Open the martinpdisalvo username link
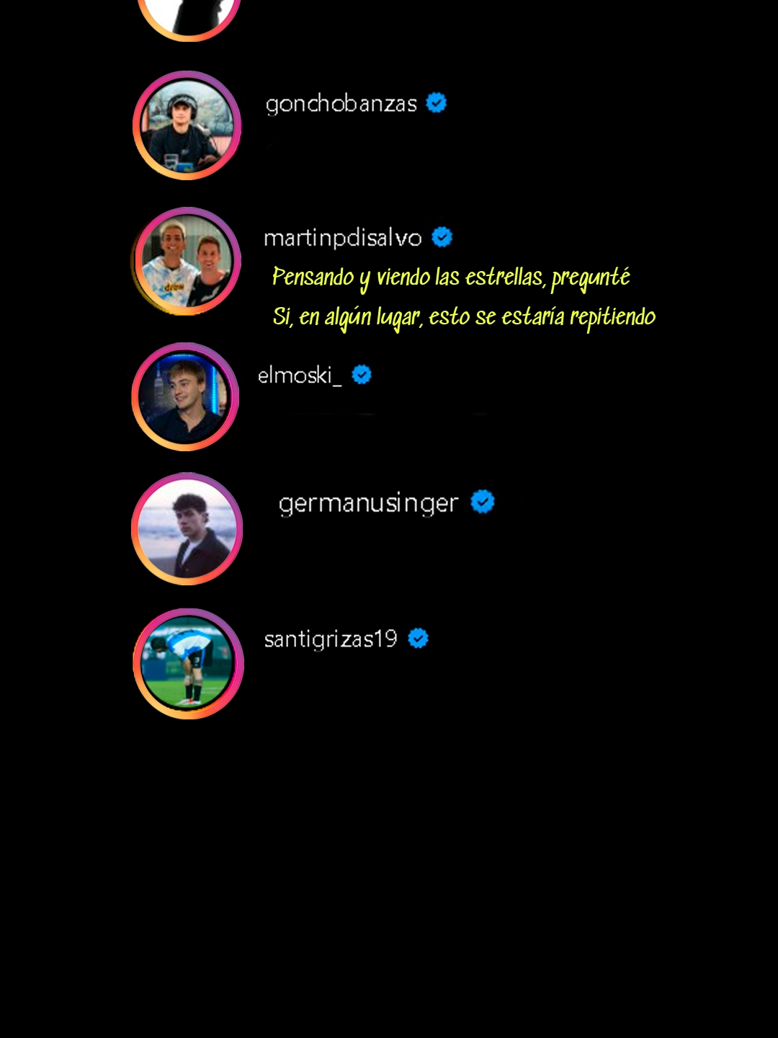 343,238
